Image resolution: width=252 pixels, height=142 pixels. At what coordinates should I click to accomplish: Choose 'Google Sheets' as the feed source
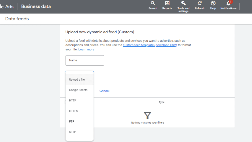(78, 90)
